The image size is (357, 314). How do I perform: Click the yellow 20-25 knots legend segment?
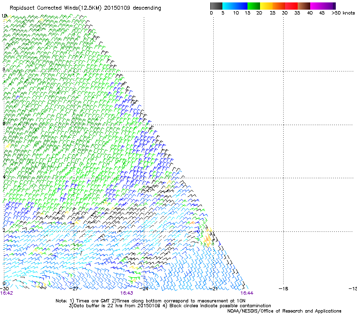click(266, 6)
